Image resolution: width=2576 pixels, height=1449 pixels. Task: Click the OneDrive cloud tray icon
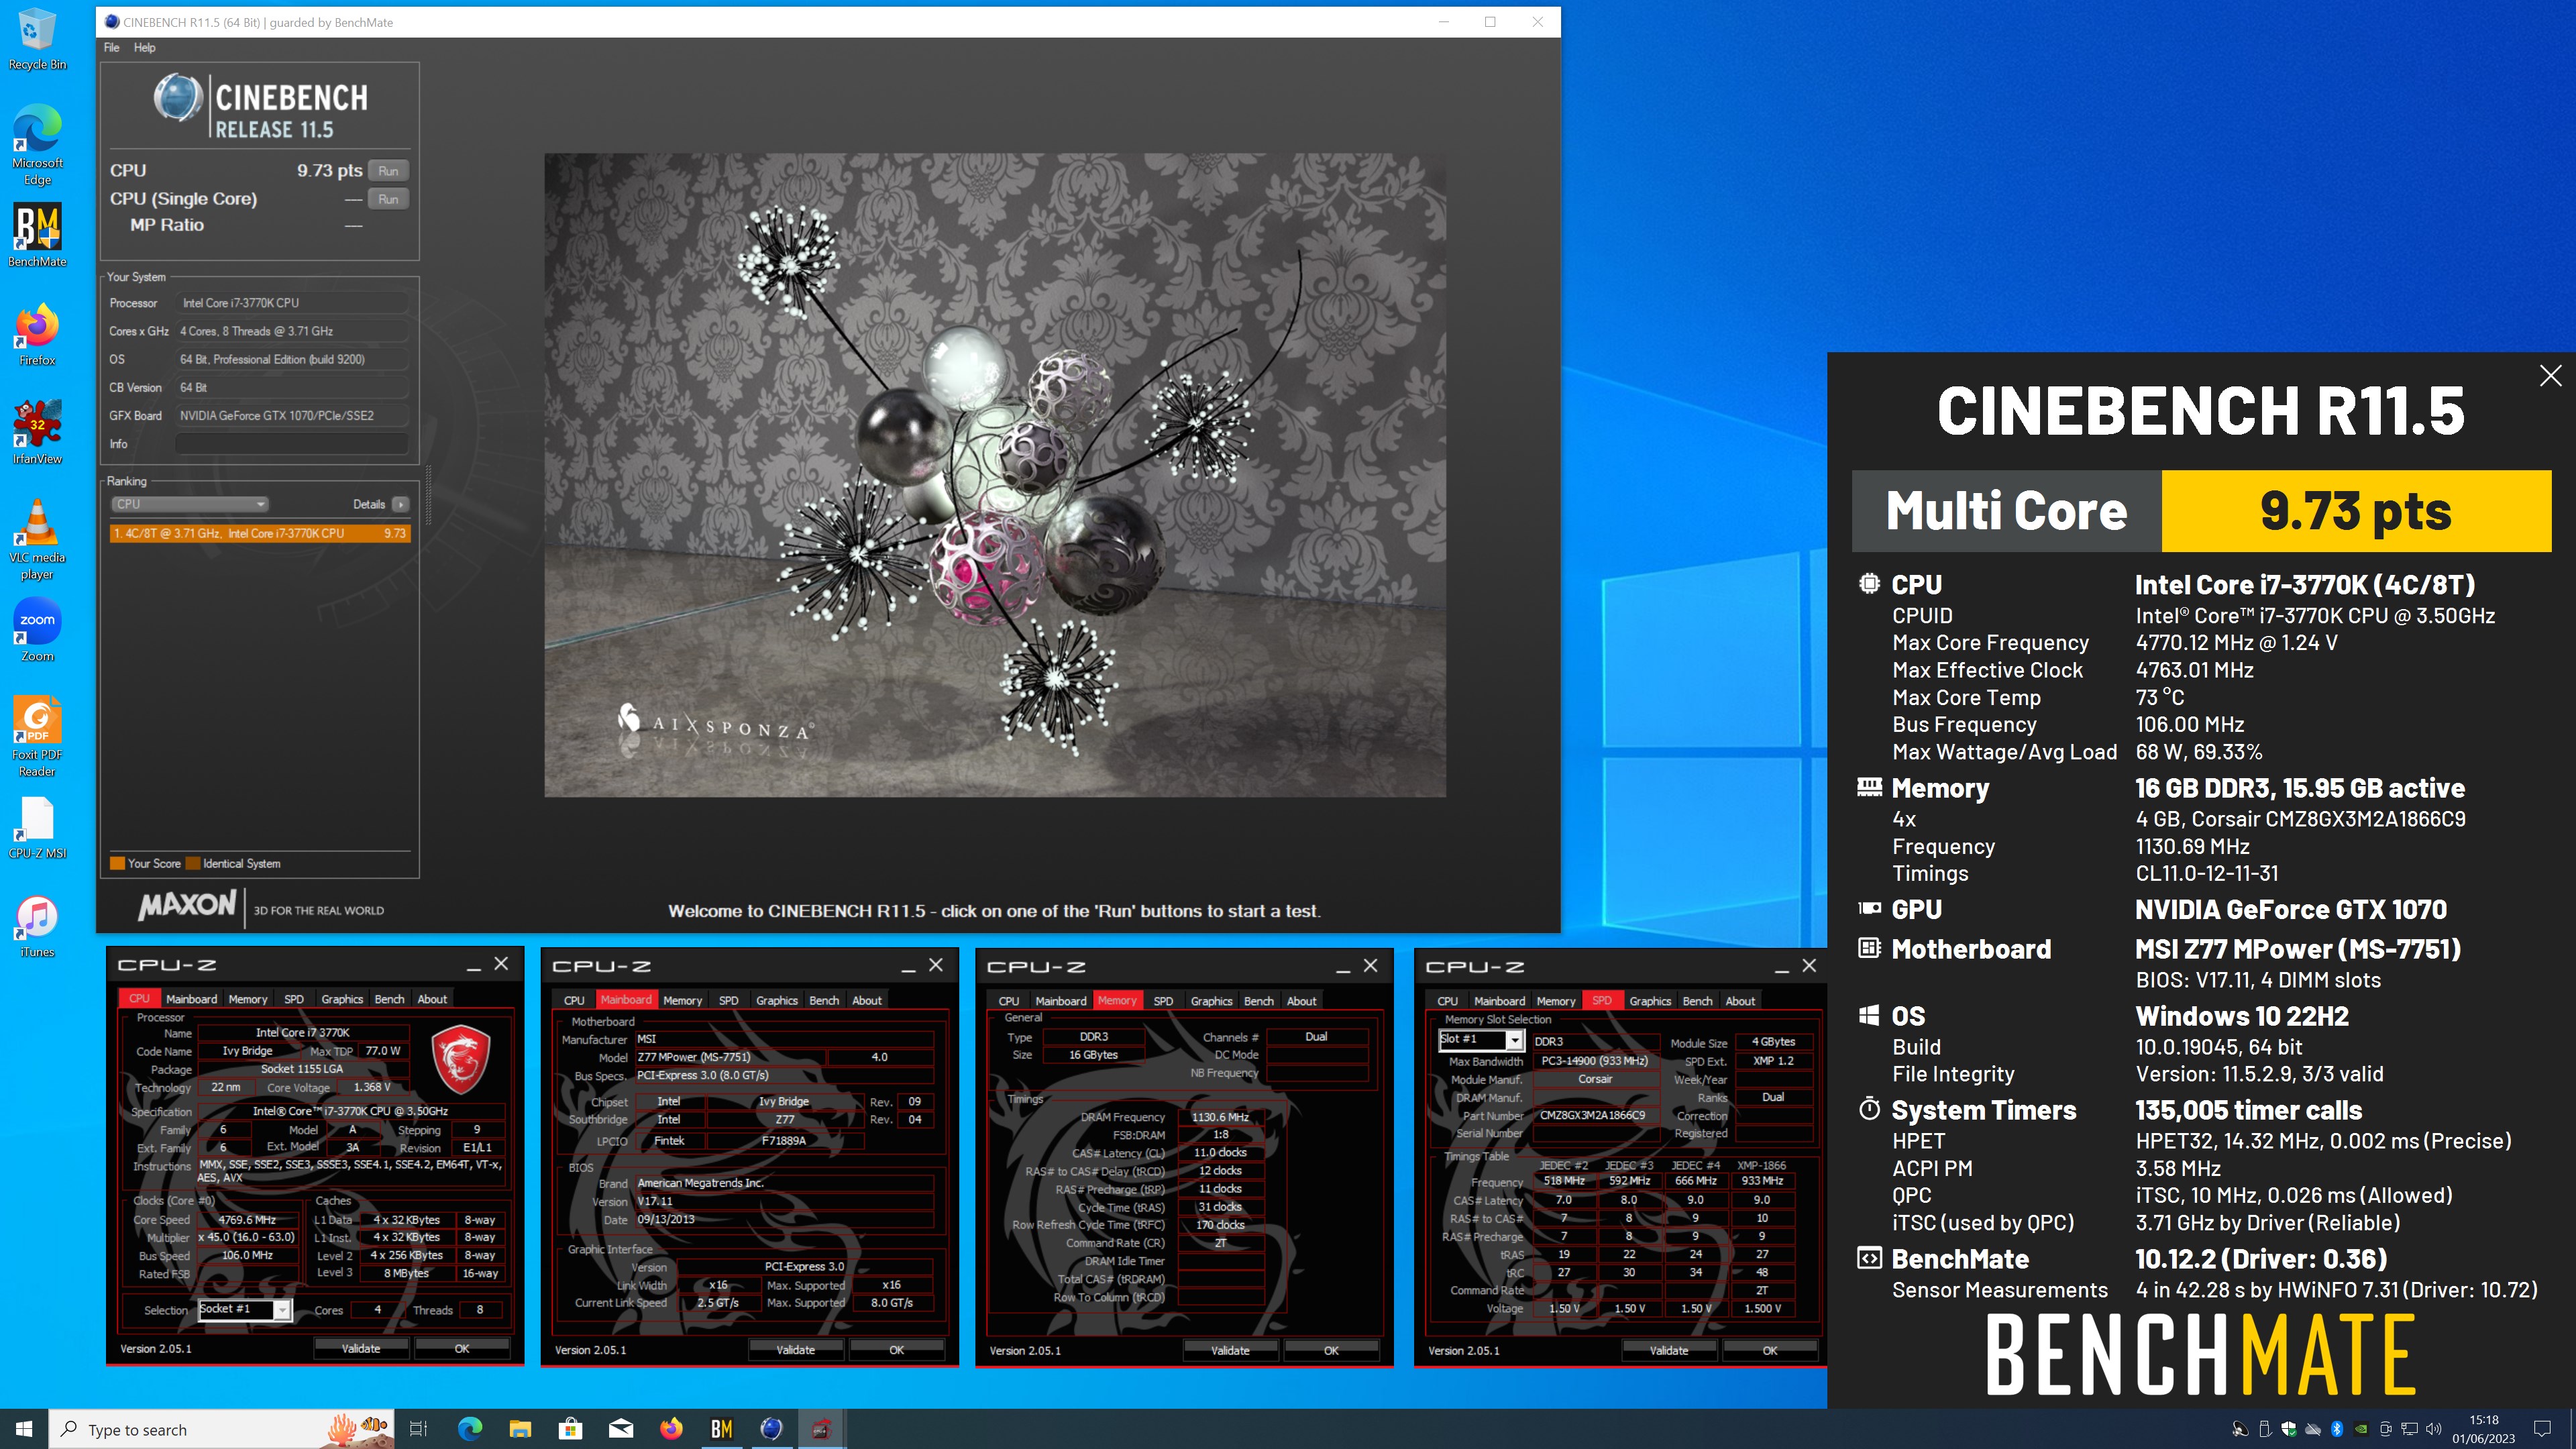[2313, 1429]
